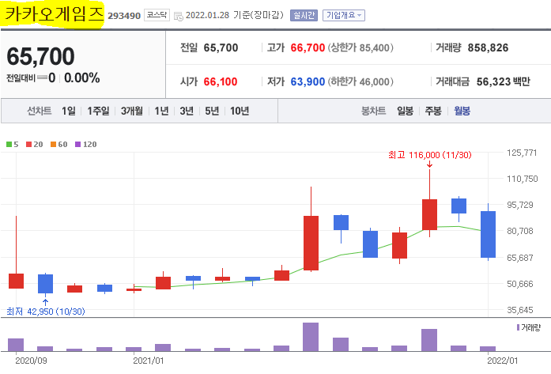Viewport: 551px width, 374px height.
Task: Select the 1일 line chart tab
Action: (69, 111)
